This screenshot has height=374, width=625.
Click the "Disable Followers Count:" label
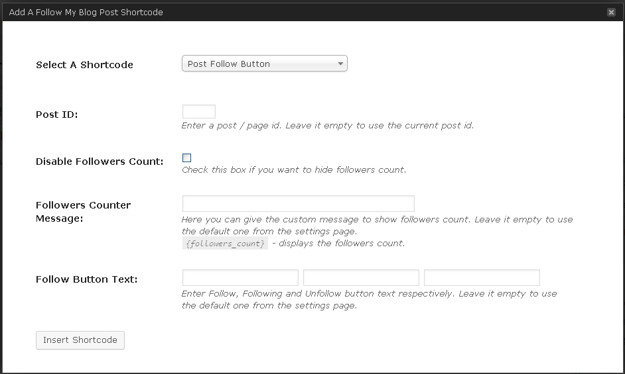(100, 162)
